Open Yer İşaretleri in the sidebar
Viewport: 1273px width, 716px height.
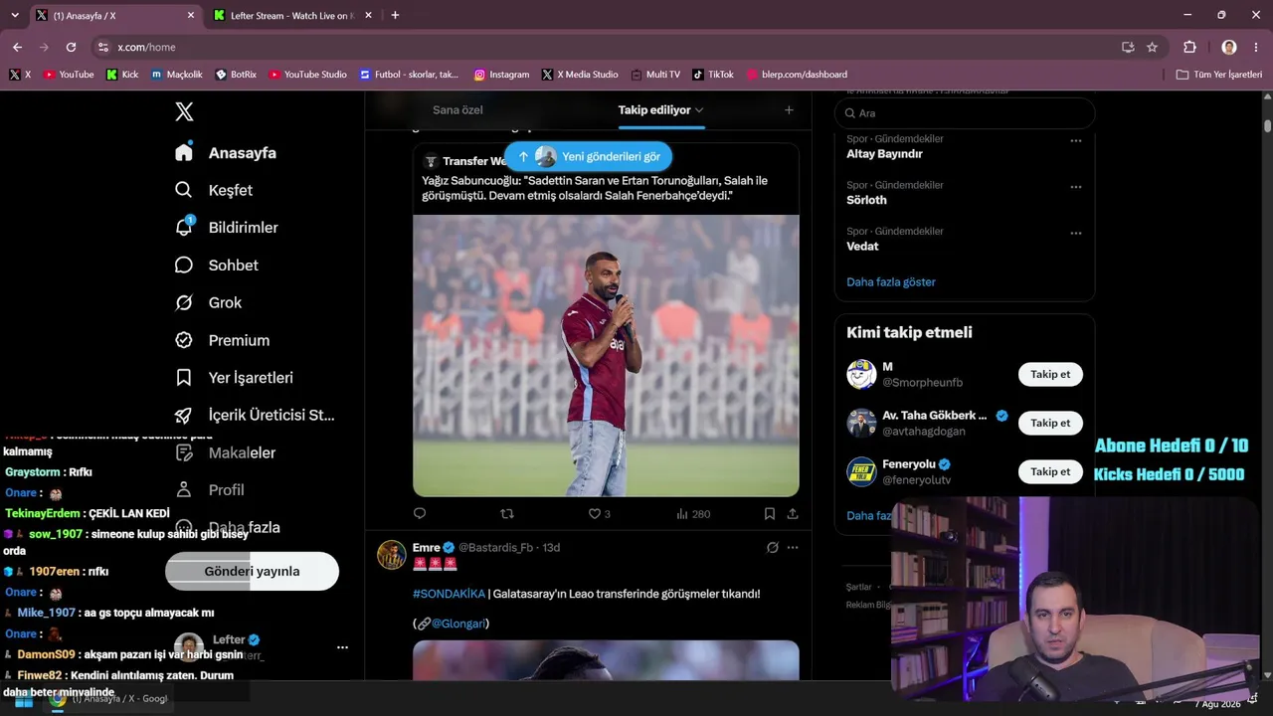[234, 378]
